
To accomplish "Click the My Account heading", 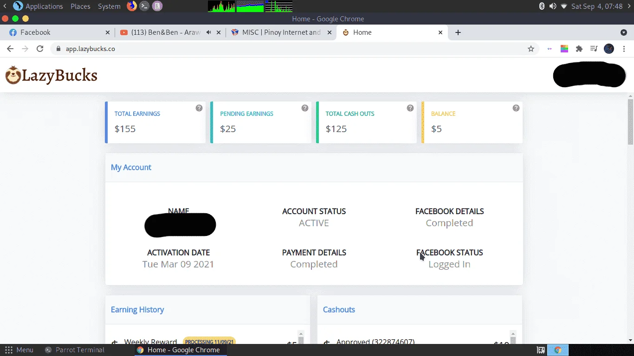I will pyautogui.click(x=131, y=167).
